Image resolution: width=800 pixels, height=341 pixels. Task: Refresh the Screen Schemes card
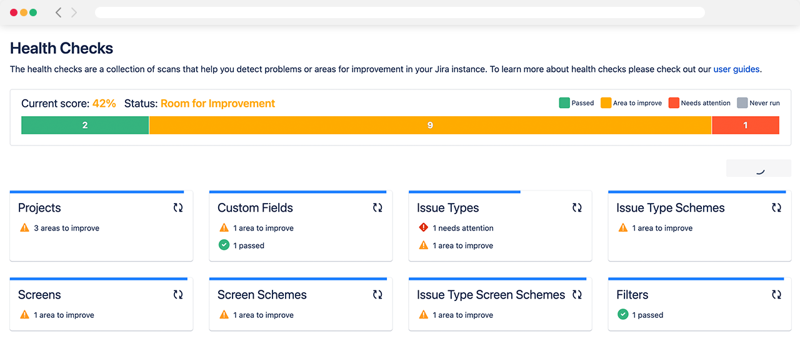377,295
